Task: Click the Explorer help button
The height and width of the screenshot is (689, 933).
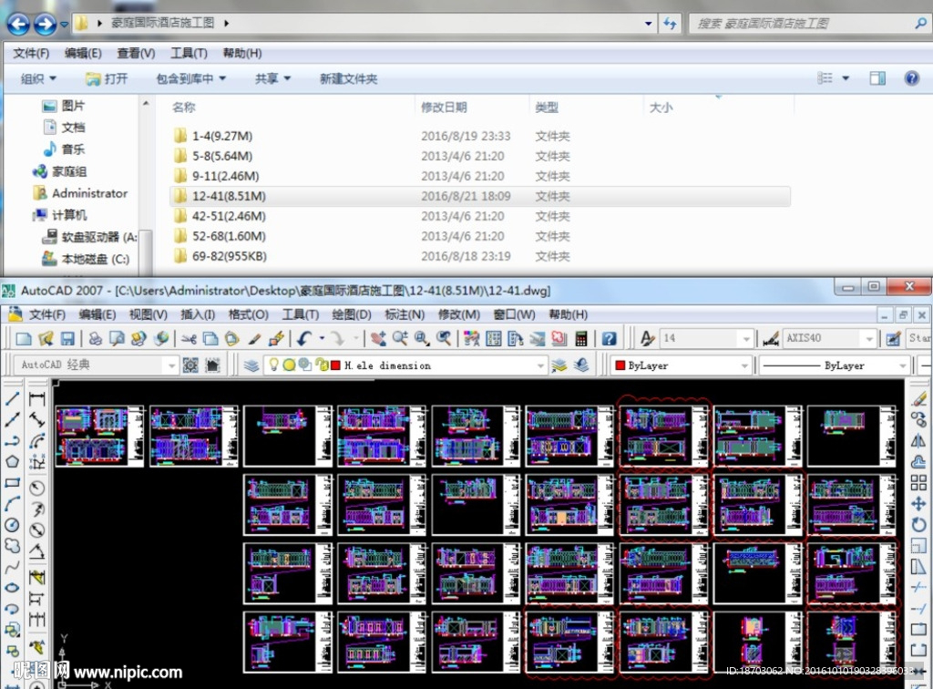Action: 911,78
